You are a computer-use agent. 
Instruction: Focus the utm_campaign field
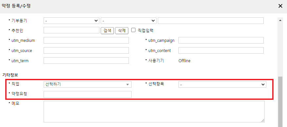coord(221,40)
